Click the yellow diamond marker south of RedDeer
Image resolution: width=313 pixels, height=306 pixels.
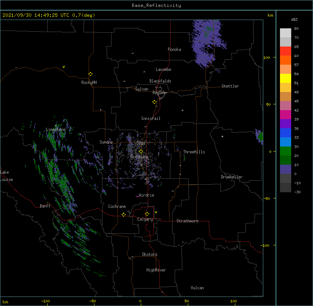(154, 102)
